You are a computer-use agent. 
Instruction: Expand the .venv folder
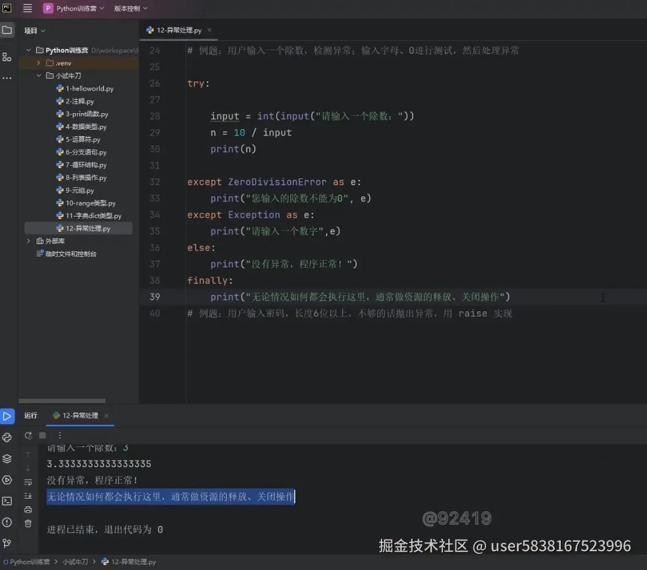pyautogui.click(x=39, y=62)
